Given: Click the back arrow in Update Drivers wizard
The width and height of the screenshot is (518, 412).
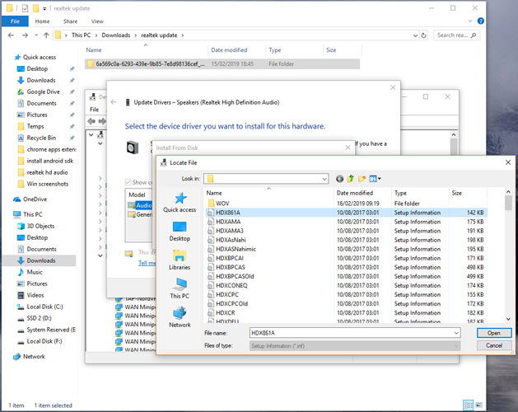Looking at the screenshot, I should click(x=114, y=102).
